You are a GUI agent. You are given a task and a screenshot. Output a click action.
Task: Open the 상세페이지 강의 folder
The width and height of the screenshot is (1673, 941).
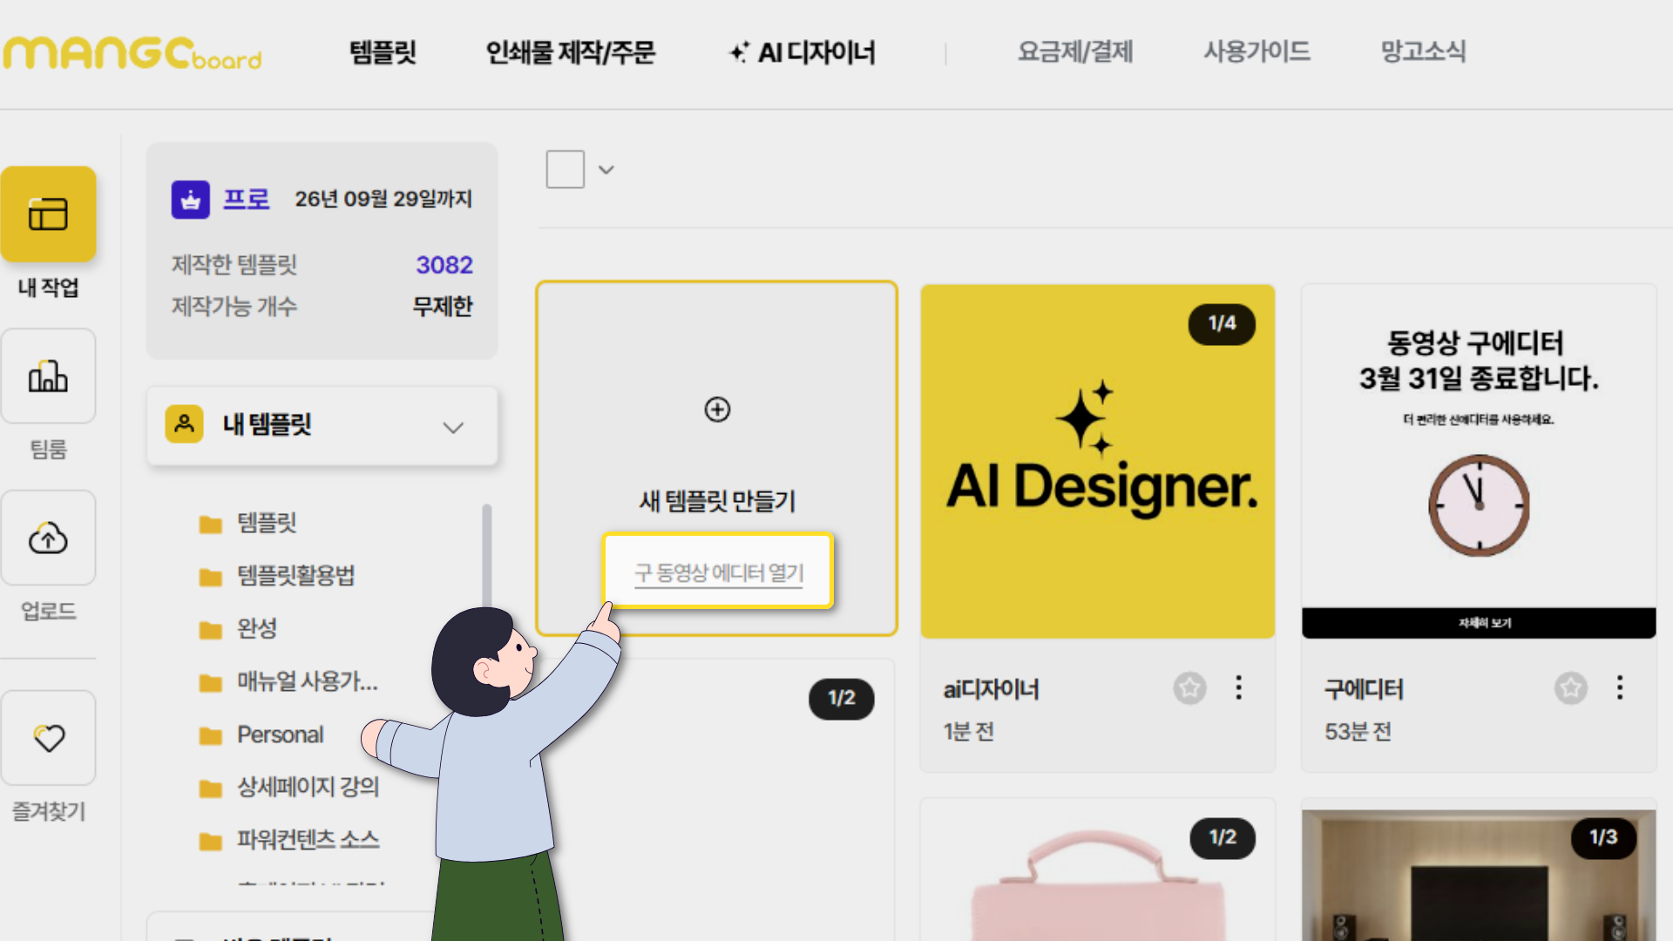289,787
